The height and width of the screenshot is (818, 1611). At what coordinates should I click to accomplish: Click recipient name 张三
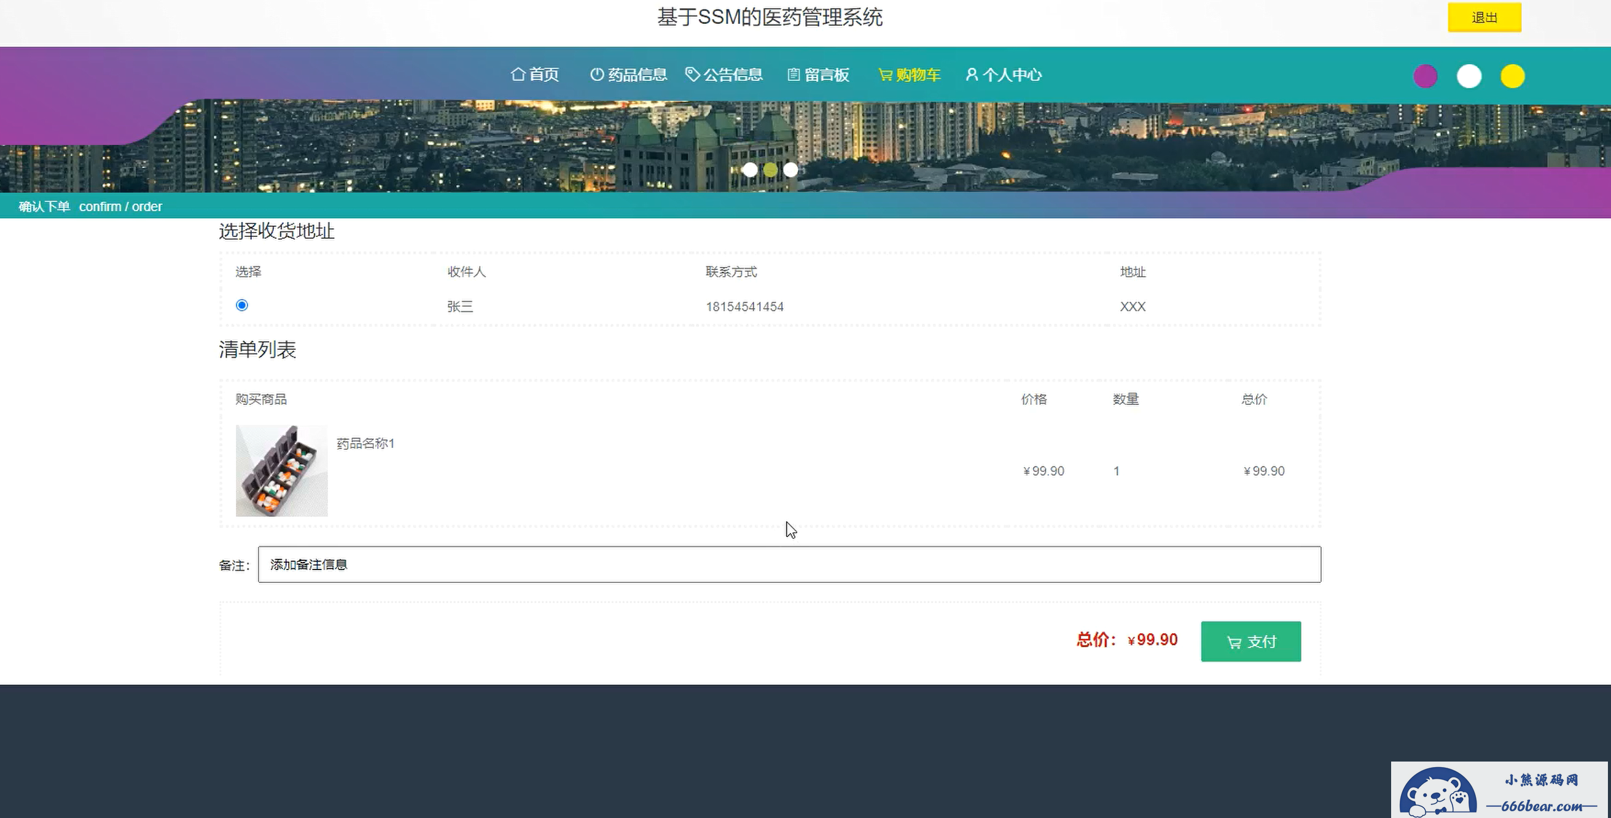(459, 307)
